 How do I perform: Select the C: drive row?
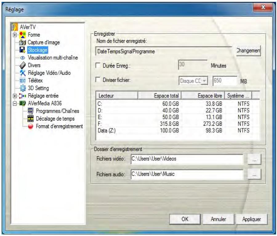[178, 104]
